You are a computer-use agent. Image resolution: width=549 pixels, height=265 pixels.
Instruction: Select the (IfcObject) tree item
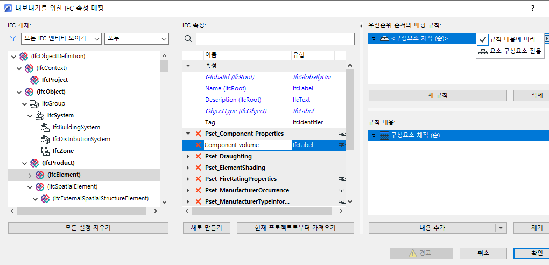[51, 92]
